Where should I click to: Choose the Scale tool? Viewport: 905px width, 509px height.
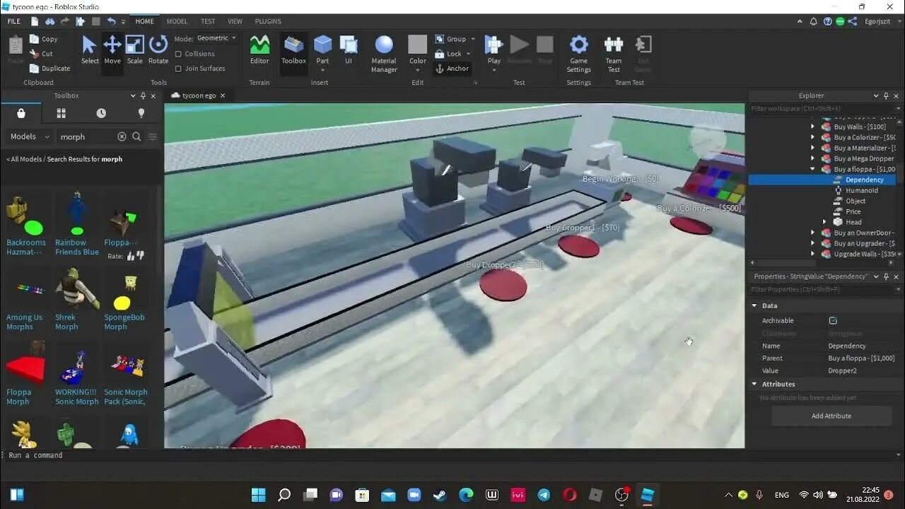click(x=134, y=49)
